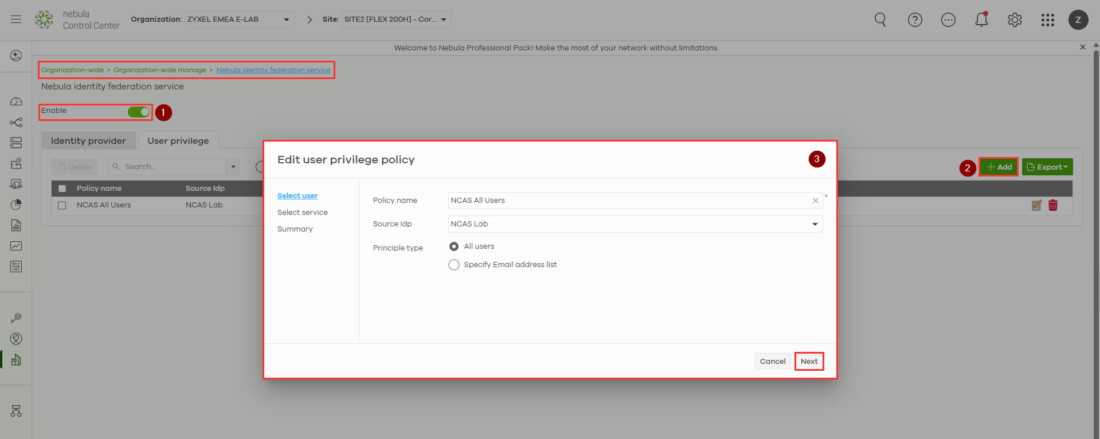
Task: Open the help question mark icon
Action: coord(915,20)
